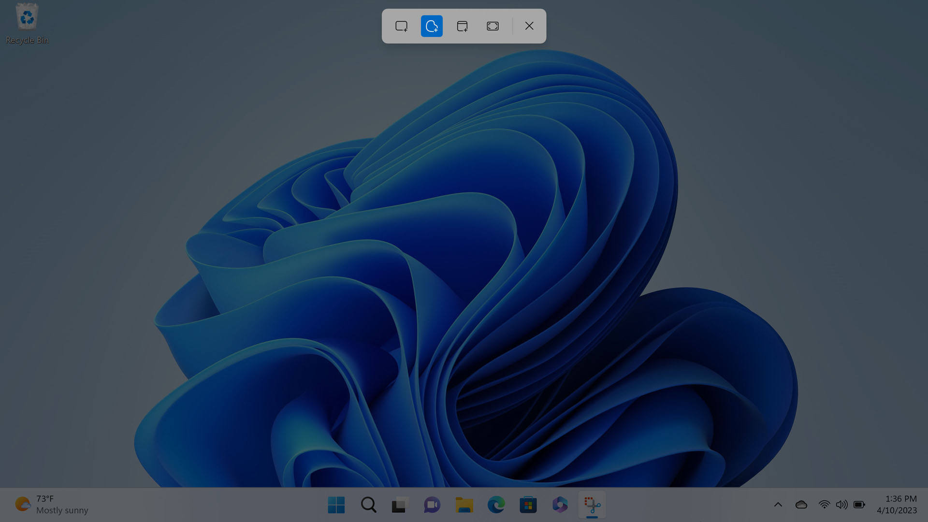This screenshot has width=928, height=522.
Task: Select Freeform snip mode
Action: [x=432, y=26]
